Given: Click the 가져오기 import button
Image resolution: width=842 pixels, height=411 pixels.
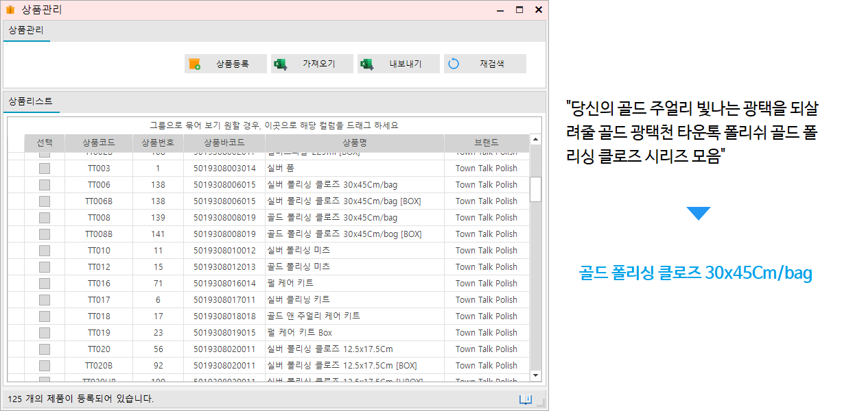Looking at the screenshot, I should (x=312, y=64).
